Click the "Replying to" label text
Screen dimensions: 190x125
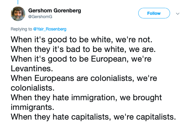[21, 29]
